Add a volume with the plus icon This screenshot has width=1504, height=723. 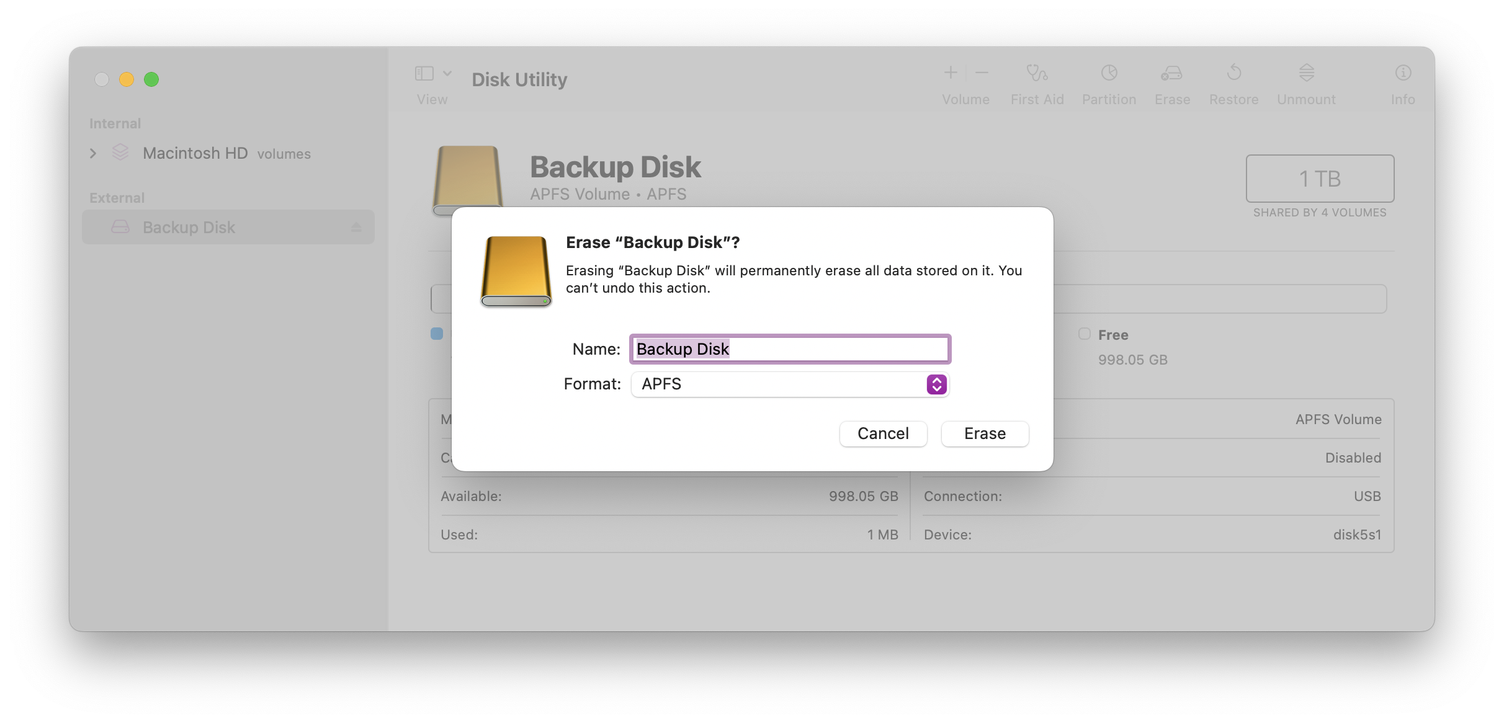[950, 73]
